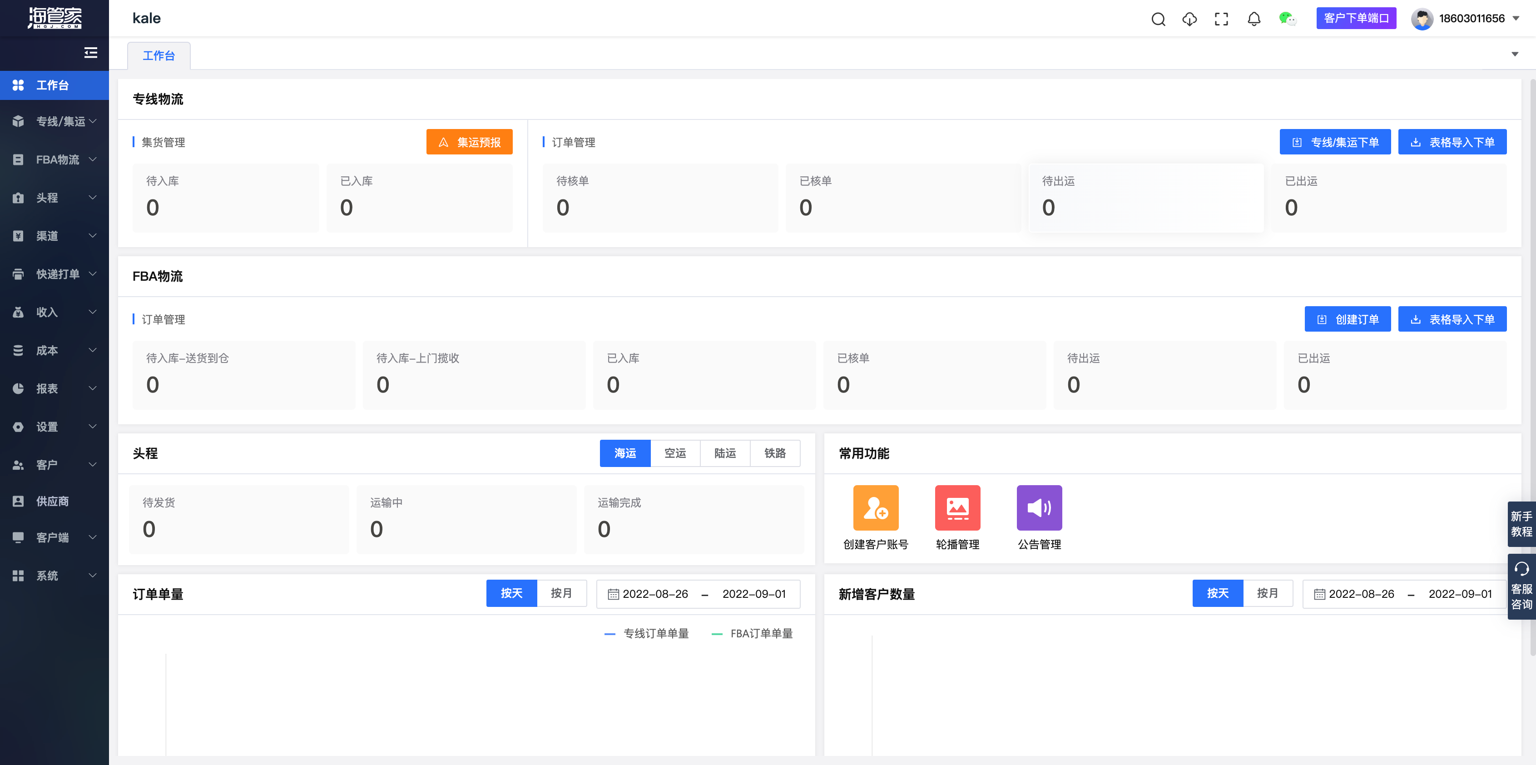
Task: Expand the 收入 submenu chevron
Action: point(92,312)
